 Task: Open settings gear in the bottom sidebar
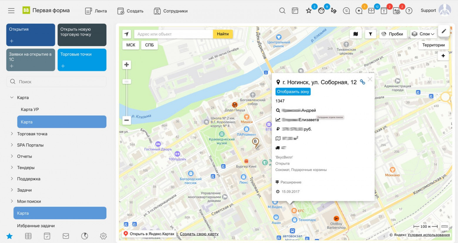click(103, 236)
